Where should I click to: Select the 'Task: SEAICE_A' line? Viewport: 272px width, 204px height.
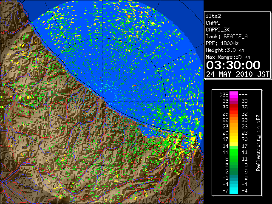(x=227, y=37)
